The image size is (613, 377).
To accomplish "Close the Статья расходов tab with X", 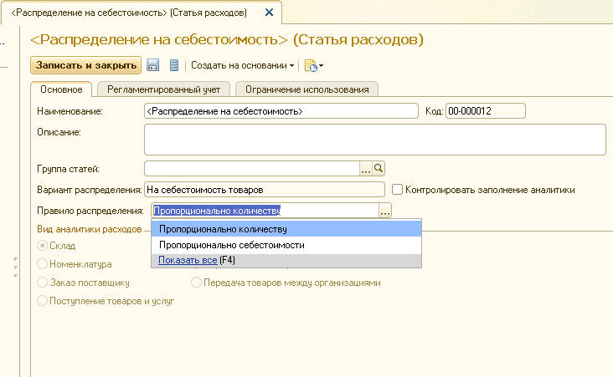I will click(x=269, y=13).
